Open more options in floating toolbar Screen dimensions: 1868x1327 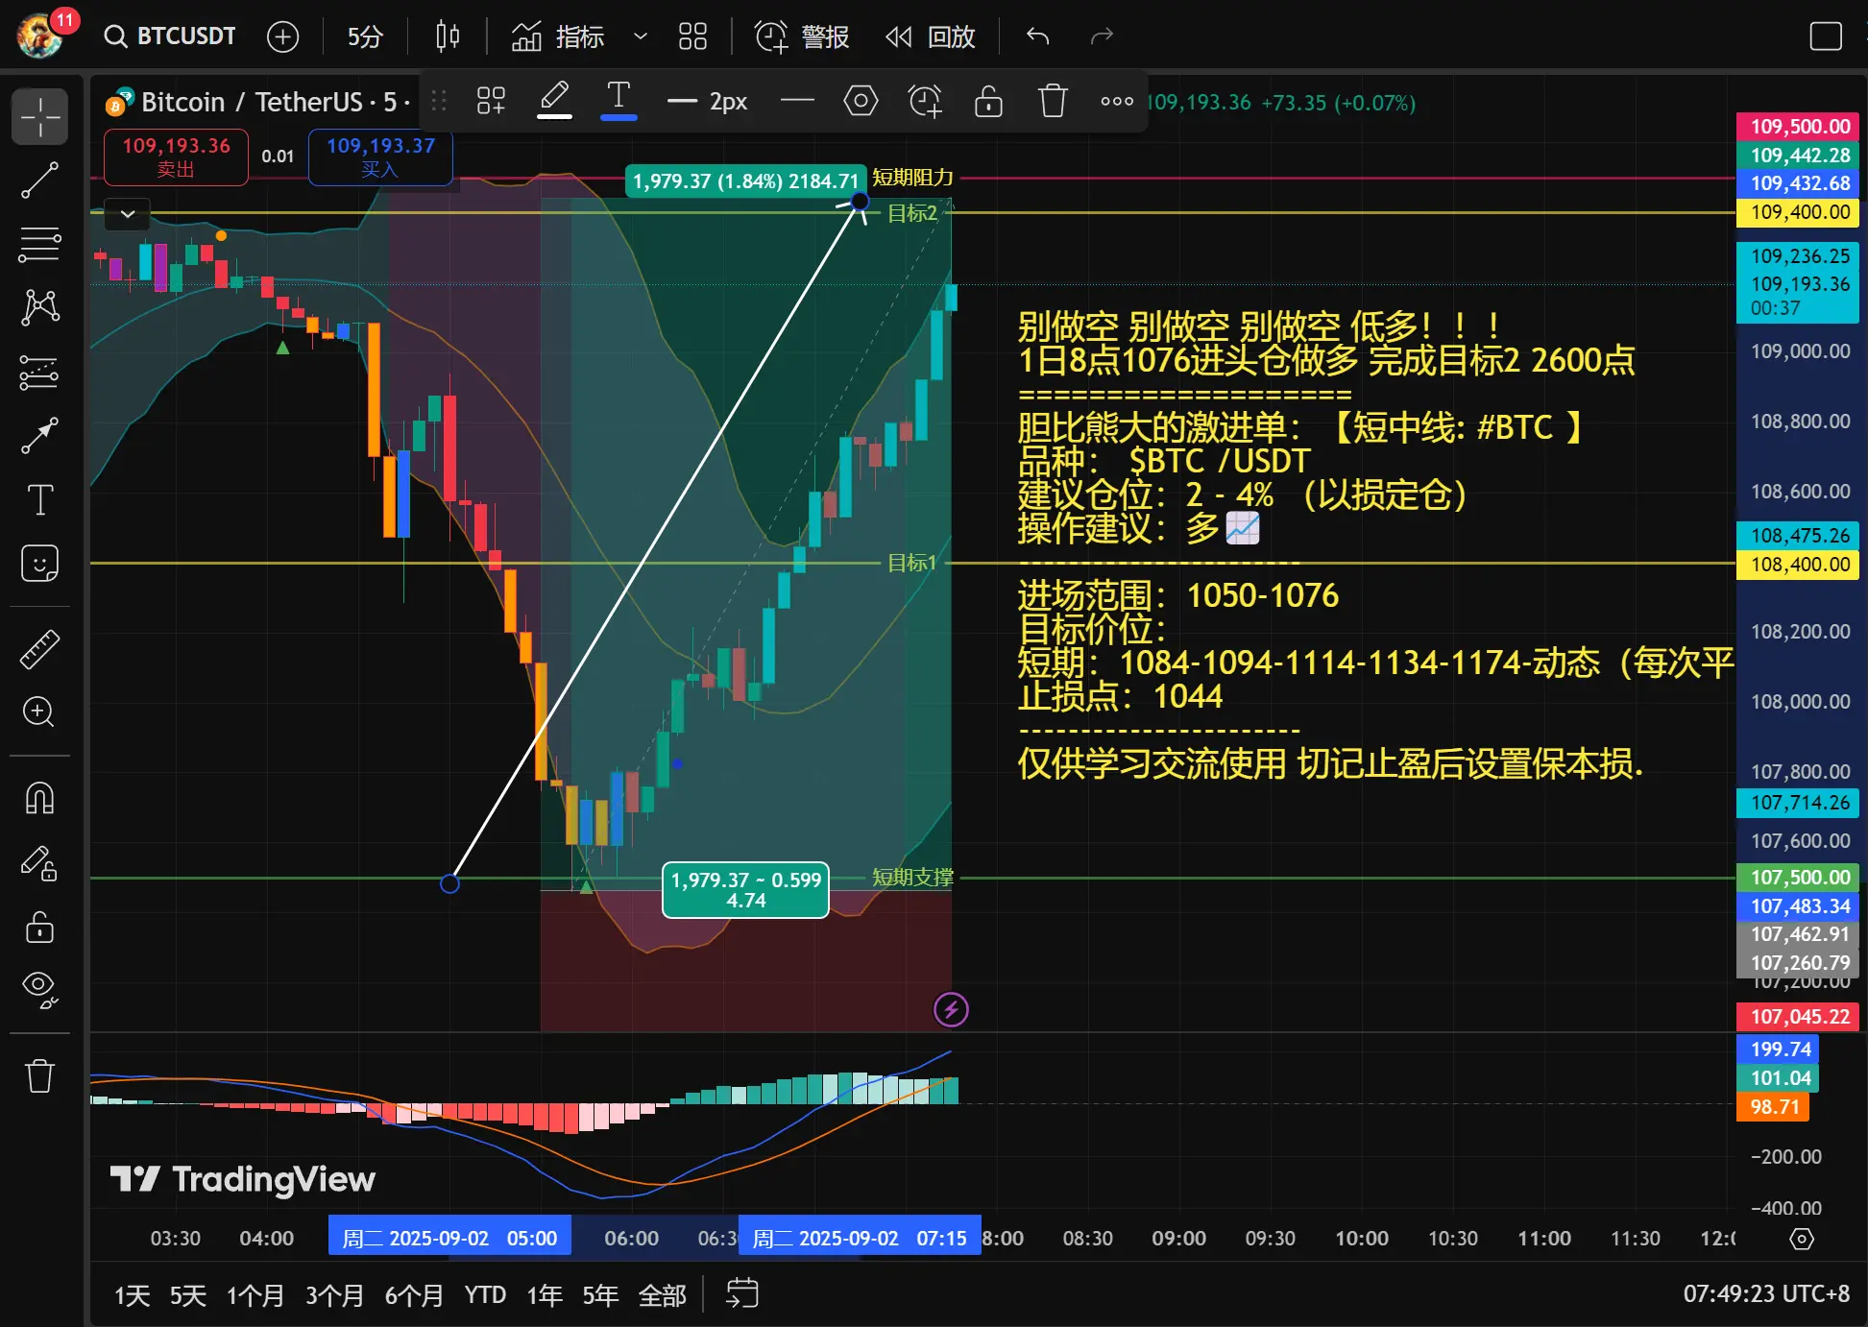1117,101
